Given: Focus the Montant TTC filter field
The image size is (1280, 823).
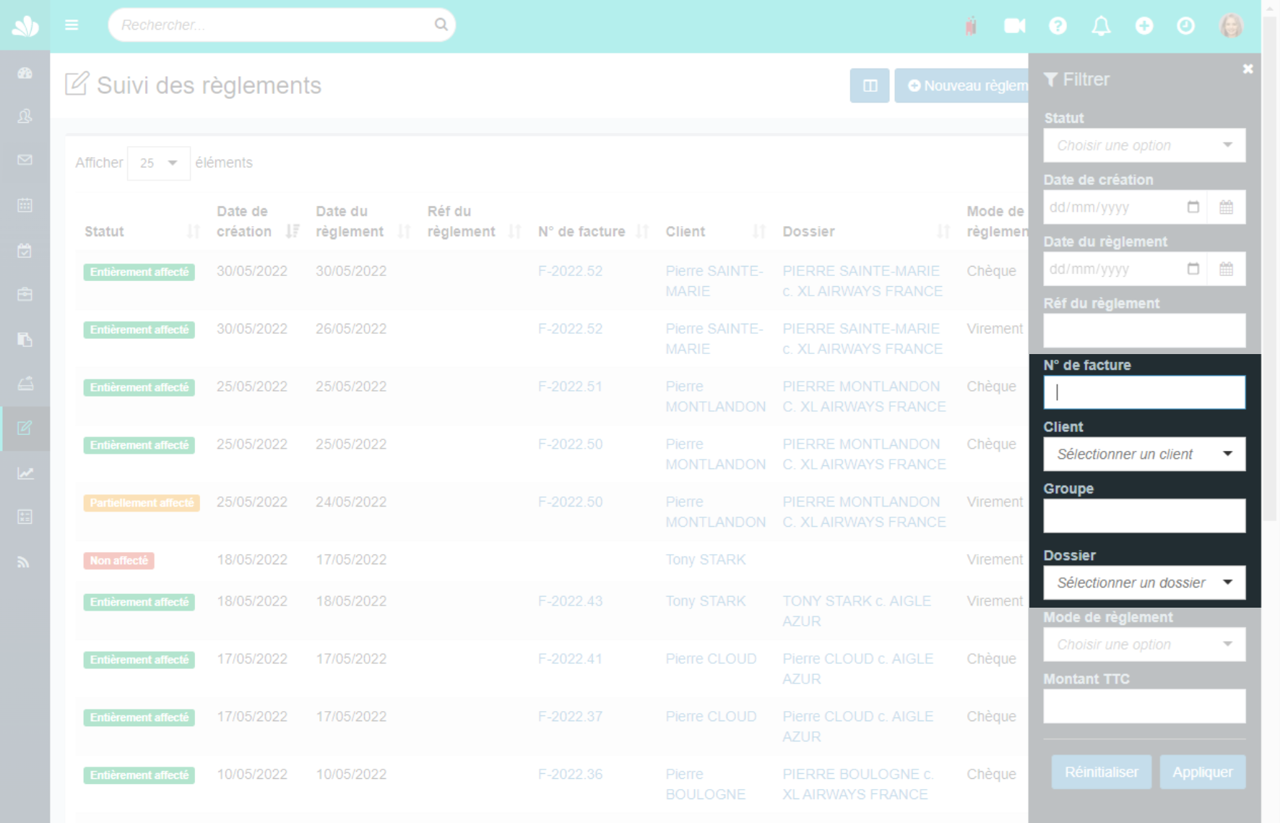Looking at the screenshot, I should point(1144,706).
